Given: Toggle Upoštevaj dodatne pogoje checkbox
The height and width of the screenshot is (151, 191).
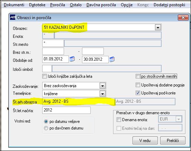Looking at the screenshot, I should coord(138,85).
